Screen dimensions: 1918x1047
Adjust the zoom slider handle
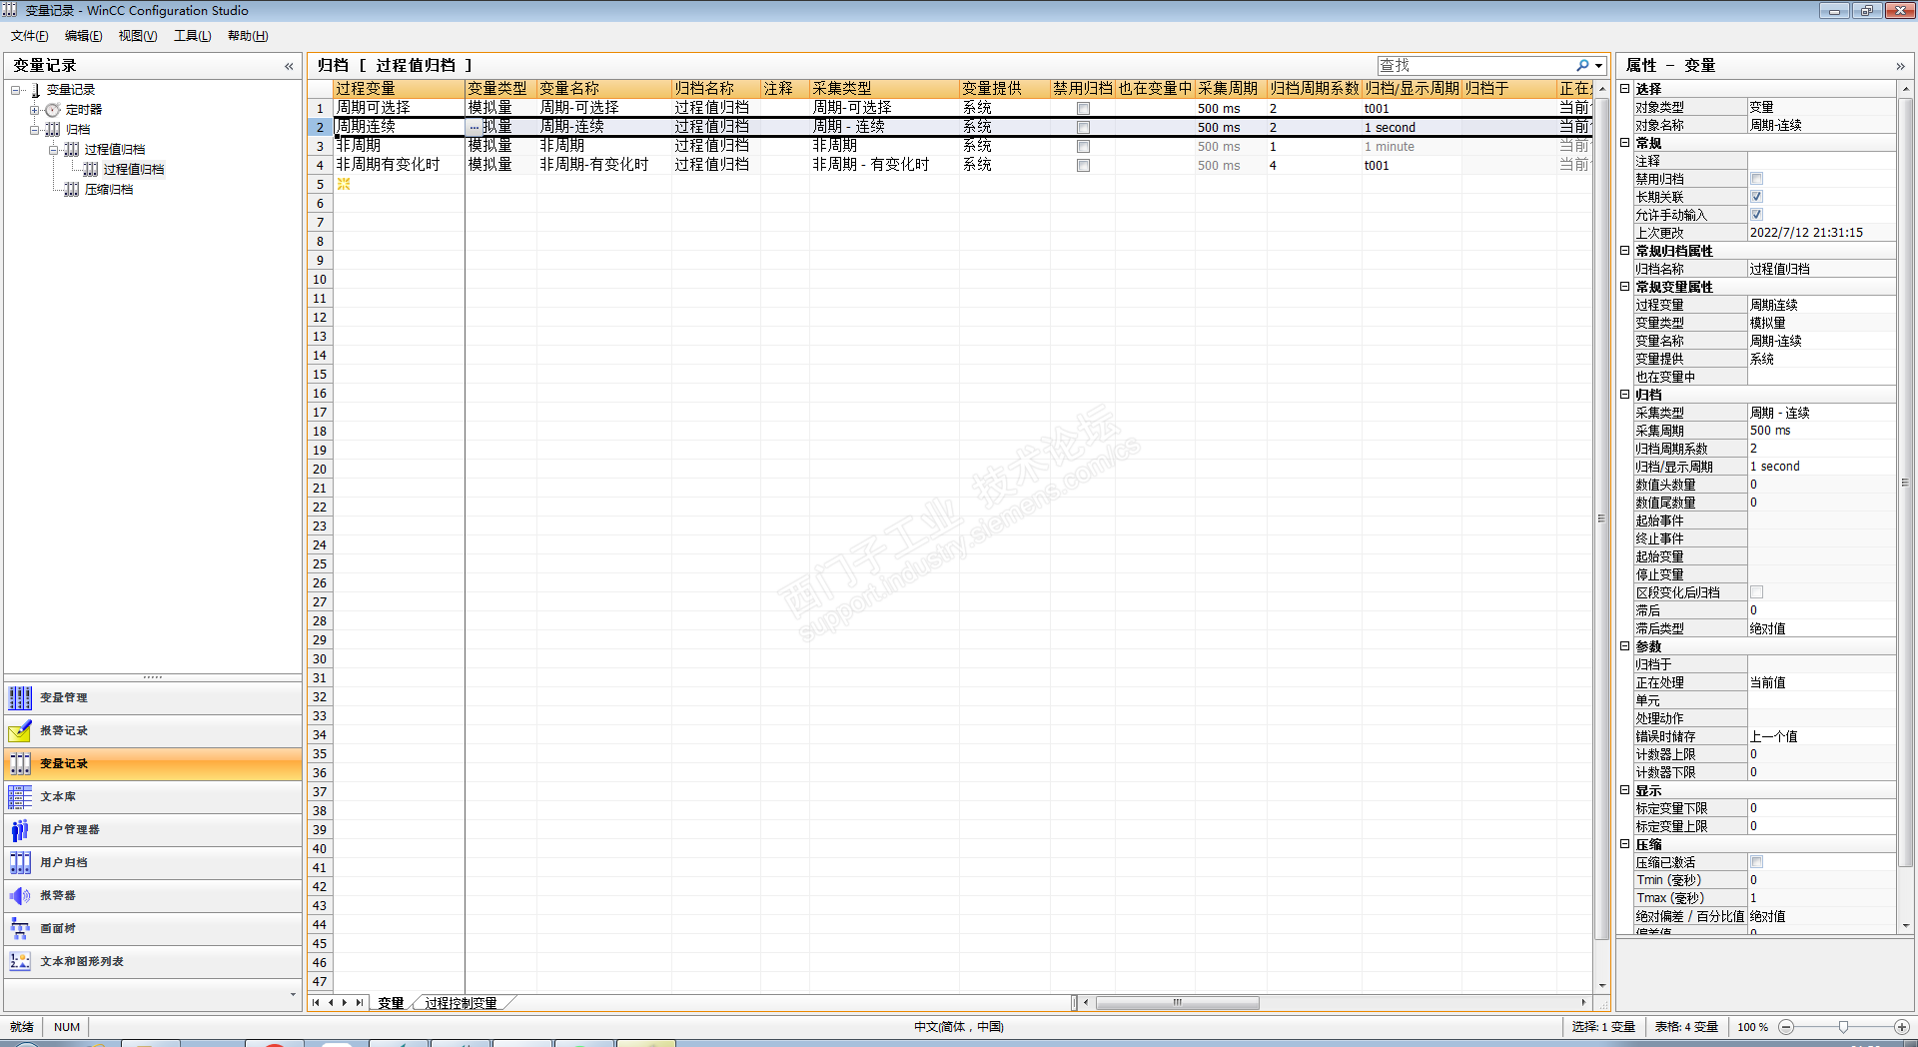1843,1027
